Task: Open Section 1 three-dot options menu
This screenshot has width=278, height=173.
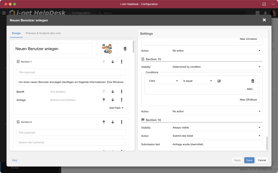Action: (122, 62)
